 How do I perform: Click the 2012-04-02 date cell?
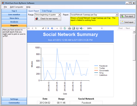[45, 103]
